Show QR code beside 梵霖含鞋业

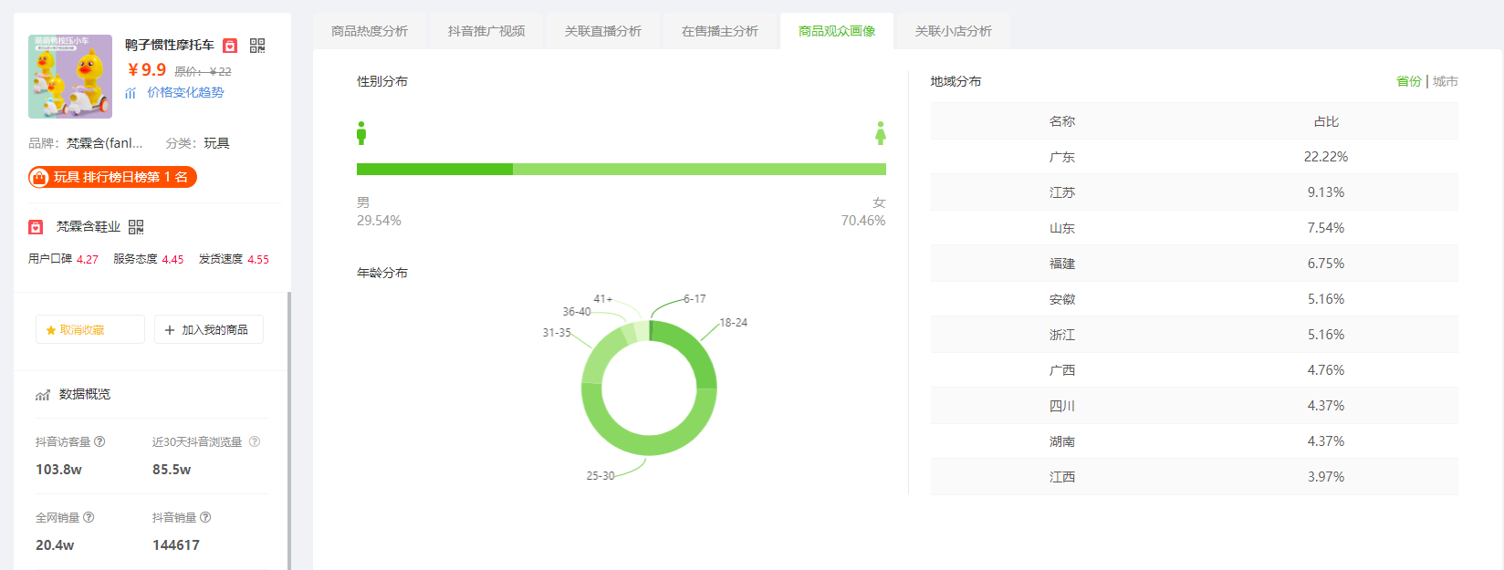pos(136,227)
